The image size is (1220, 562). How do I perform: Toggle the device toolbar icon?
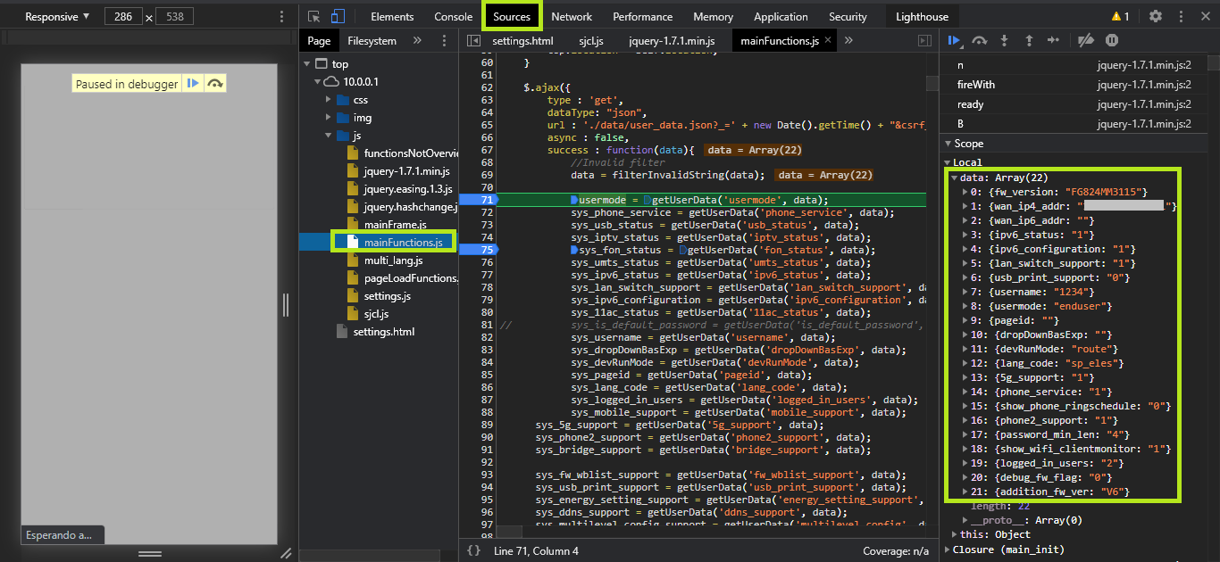tap(338, 16)
